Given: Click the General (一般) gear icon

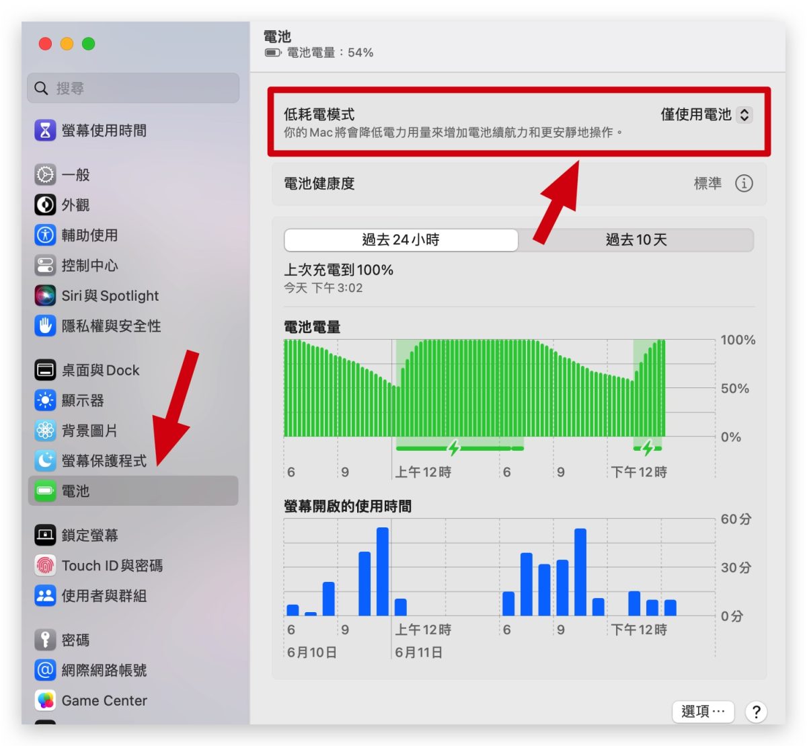Looking at the screenshot, I should click(45, 174).
